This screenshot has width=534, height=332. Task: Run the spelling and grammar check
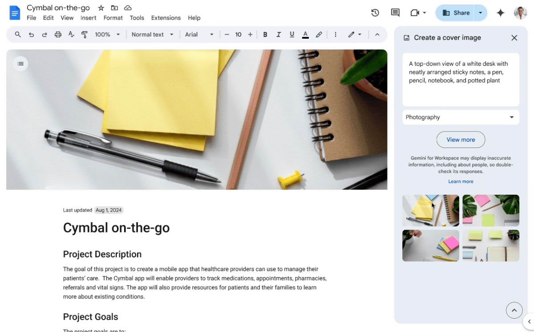[71, 34]
